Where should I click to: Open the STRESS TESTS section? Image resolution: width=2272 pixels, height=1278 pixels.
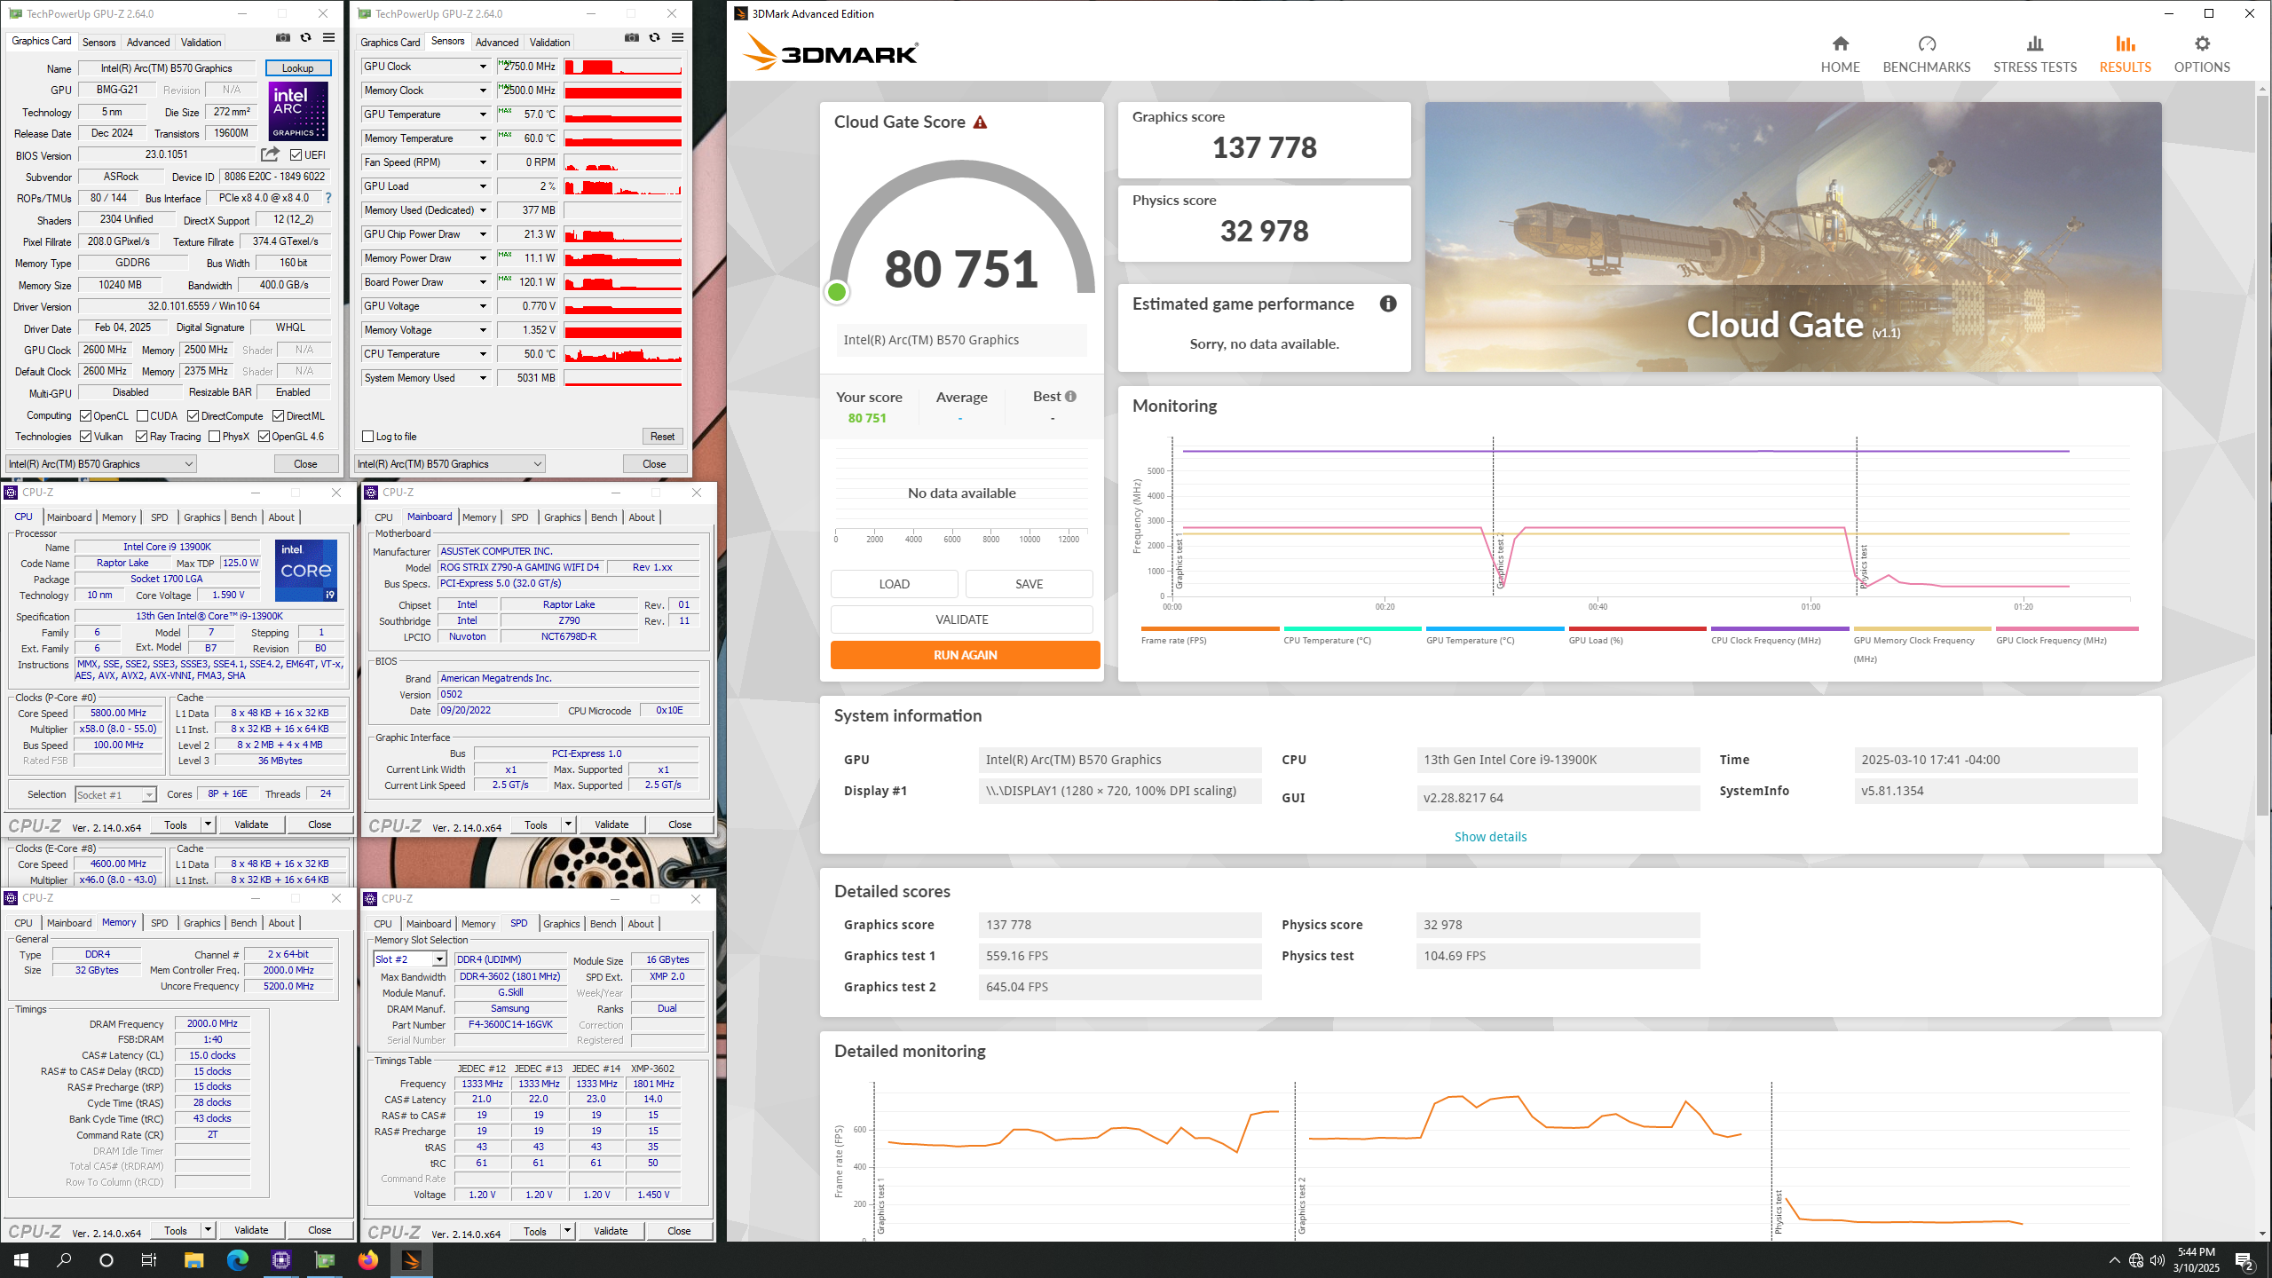click(x=2034, y=55)
